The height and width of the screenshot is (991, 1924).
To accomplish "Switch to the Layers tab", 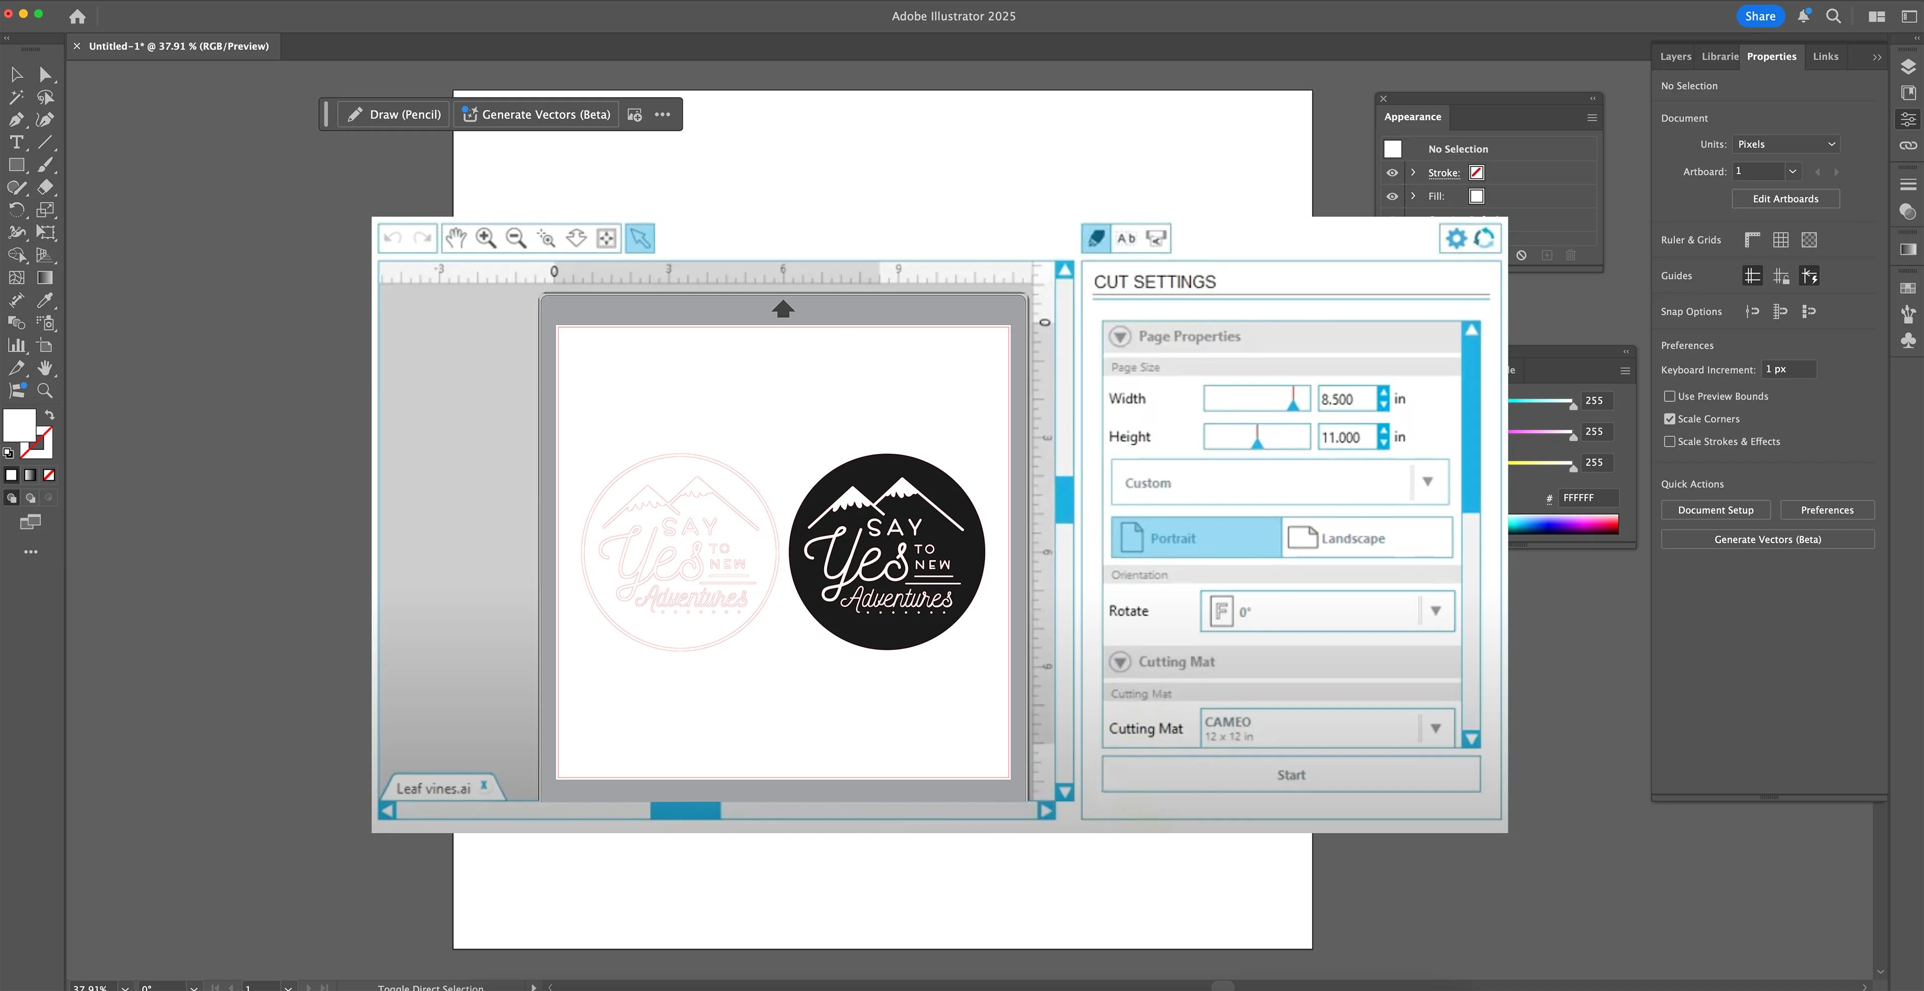I will [x=1675, y=56].
